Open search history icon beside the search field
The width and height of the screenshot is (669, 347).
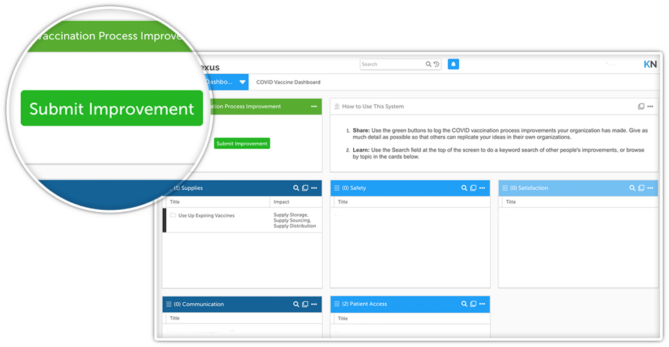[x=436, y=64]
